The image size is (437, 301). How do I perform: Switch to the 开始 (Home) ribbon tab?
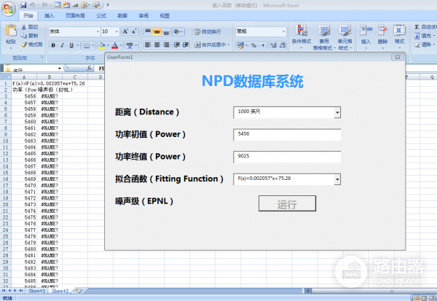tap(28, 15)
